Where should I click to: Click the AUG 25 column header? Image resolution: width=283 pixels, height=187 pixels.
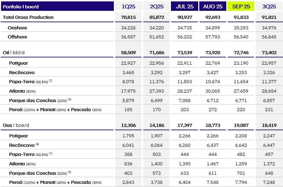pos(213,6)
